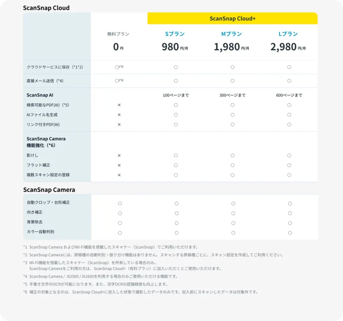The image size is (343, 321).
Task: Click free plan cross for フラット補正
Action: (x=119, y=165)
